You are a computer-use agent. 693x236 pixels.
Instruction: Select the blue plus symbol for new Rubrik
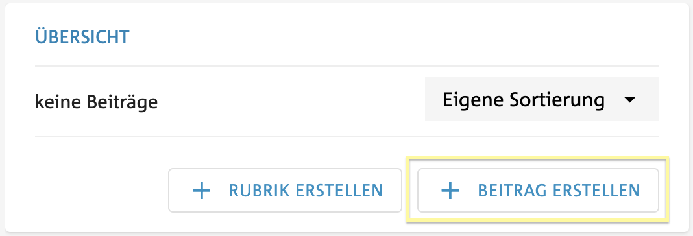tap(202, 191)
